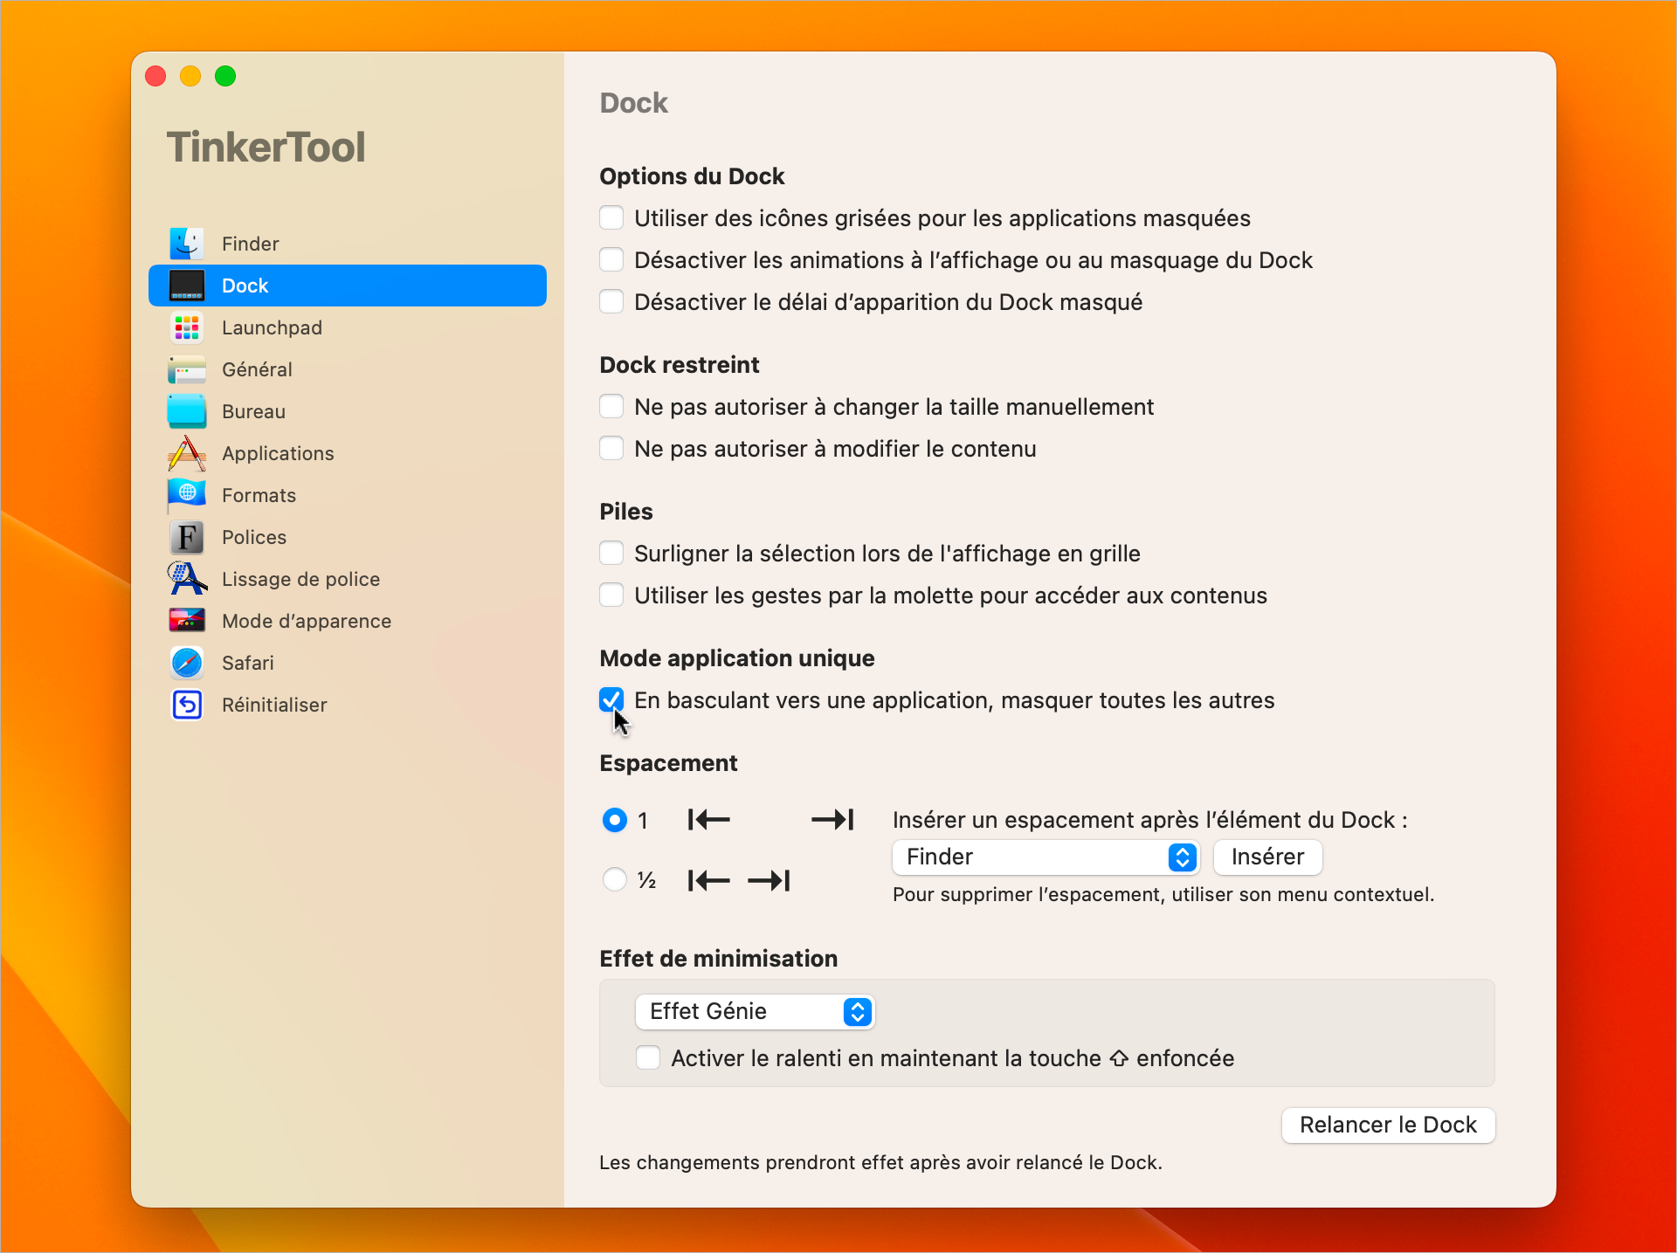The width and height of the screenshot is (1677, 1253).
Task: Click the Réinitialiser reset icon
Action: tap(187, 705)
